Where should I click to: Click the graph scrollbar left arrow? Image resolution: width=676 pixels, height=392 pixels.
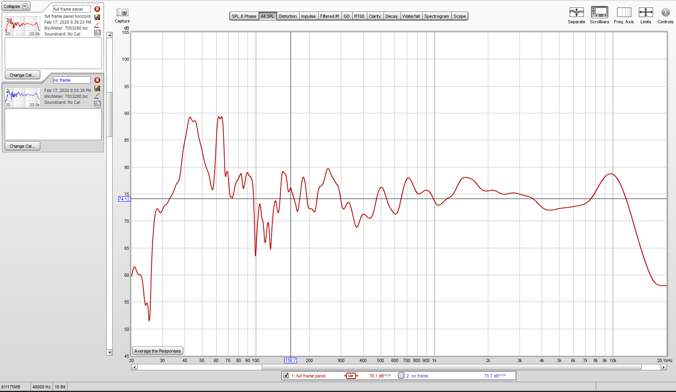point(134,367)
